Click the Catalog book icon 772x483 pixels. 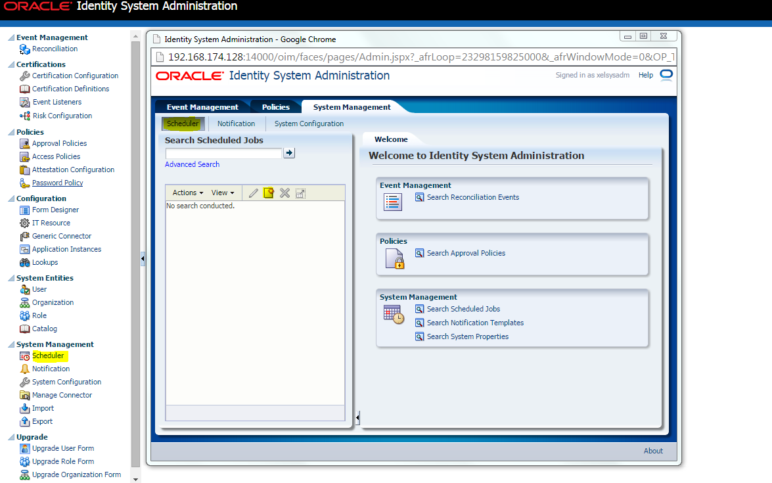click(24, 329)
